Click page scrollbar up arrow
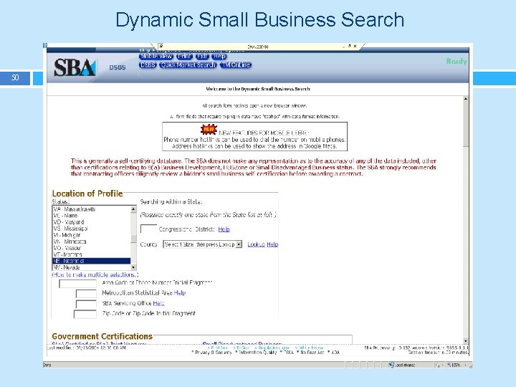516x387 pixels. click(466, 99)
